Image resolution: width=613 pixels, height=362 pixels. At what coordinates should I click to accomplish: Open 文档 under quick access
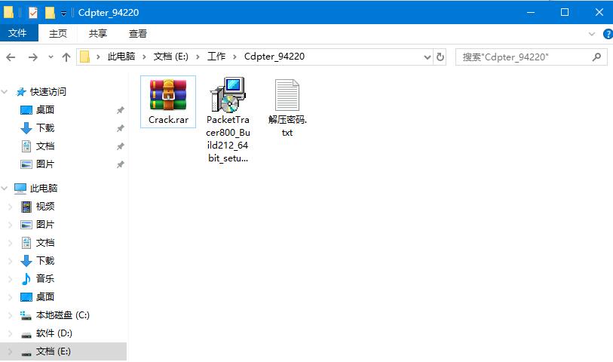pos(37,146)
